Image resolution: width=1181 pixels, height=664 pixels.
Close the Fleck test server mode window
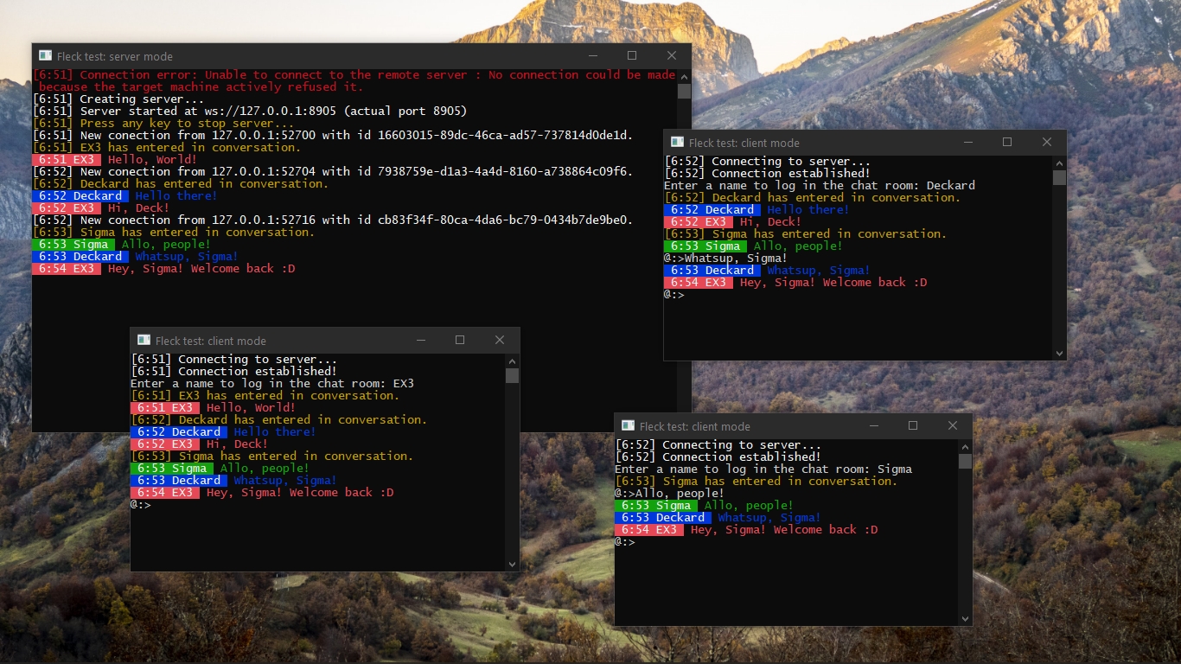click(x=672, y=56)
